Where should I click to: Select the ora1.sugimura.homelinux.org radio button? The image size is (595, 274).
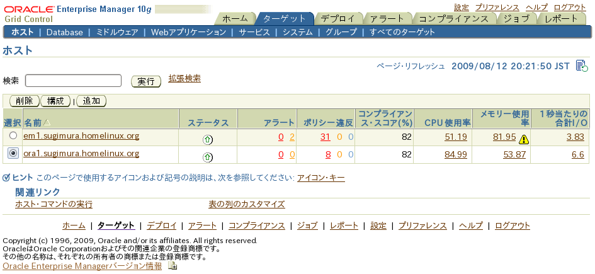click(x=13, y=153)
